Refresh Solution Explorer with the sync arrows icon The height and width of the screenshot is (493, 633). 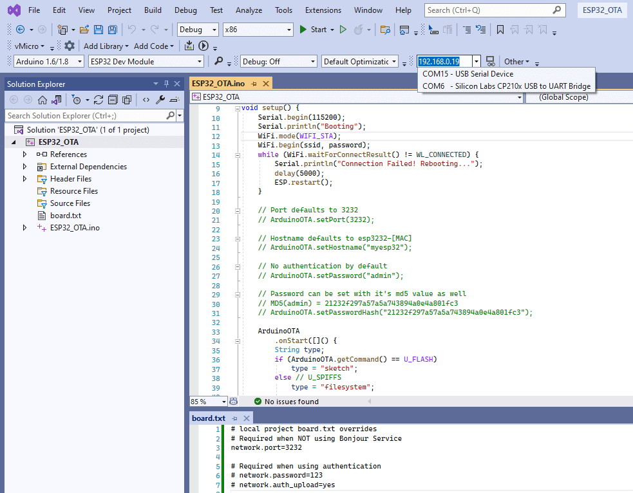[99, 100]
